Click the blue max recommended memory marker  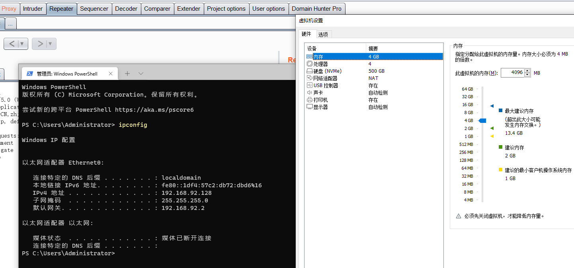coord(492,106)
